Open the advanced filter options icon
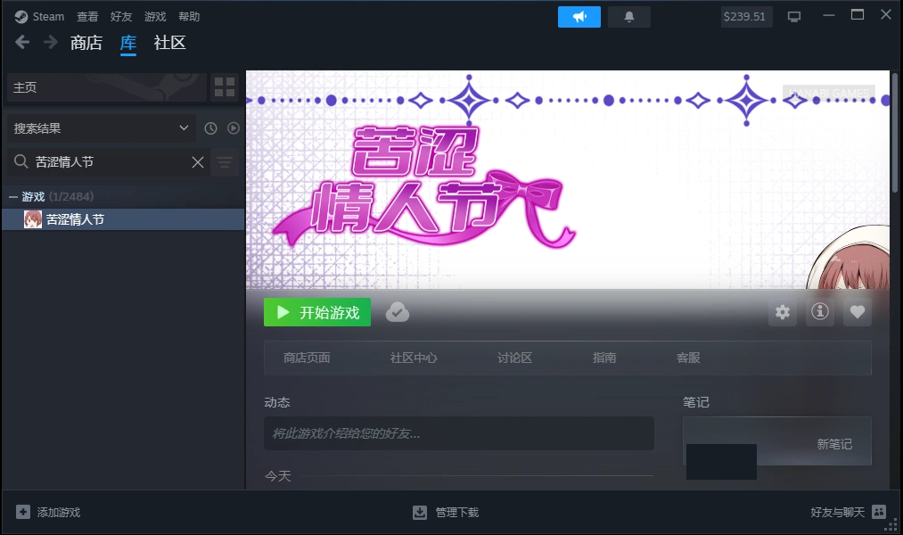 point(225,162)
